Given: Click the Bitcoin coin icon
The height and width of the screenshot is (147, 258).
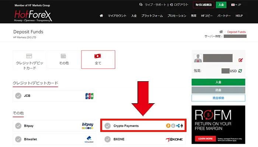Looking at the screenshot, I should (168, 126).
